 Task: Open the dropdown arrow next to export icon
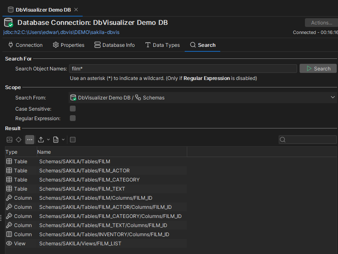[48, 140]
